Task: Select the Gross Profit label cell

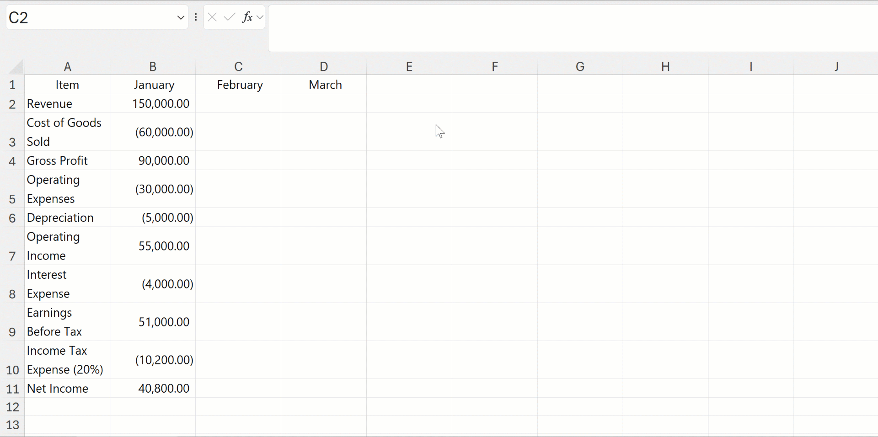Action: click(67, 161)
